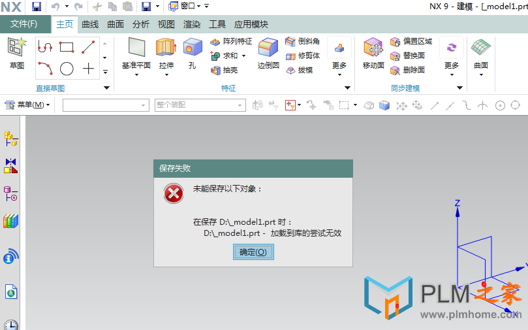The height and width of the screenshot is (330, 528).
Task: Open the Entire Assembly (整个装配) combo box
Action: 200,105
